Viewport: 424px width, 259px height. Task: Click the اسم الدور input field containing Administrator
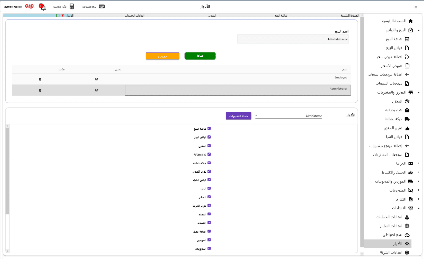(x=293, y=39)
